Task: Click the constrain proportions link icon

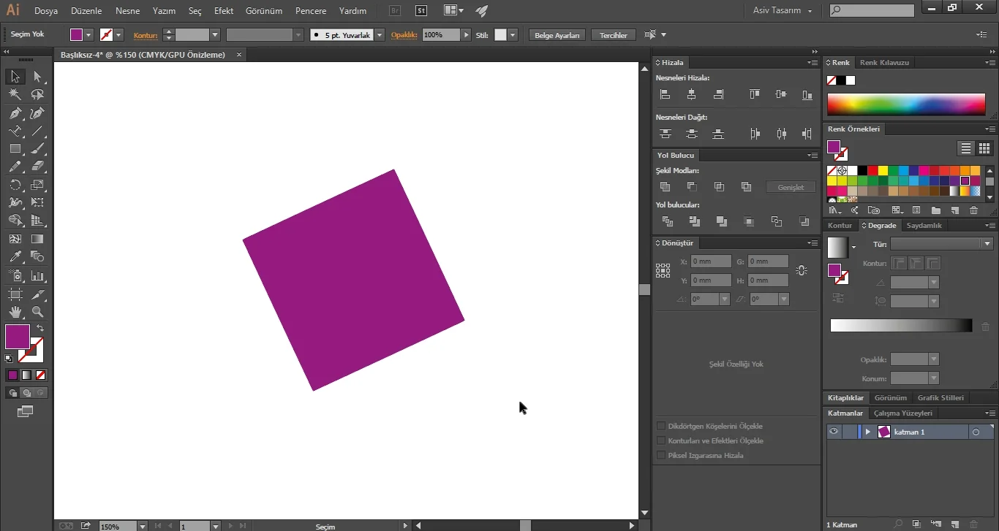Action: tap(802, 271)
